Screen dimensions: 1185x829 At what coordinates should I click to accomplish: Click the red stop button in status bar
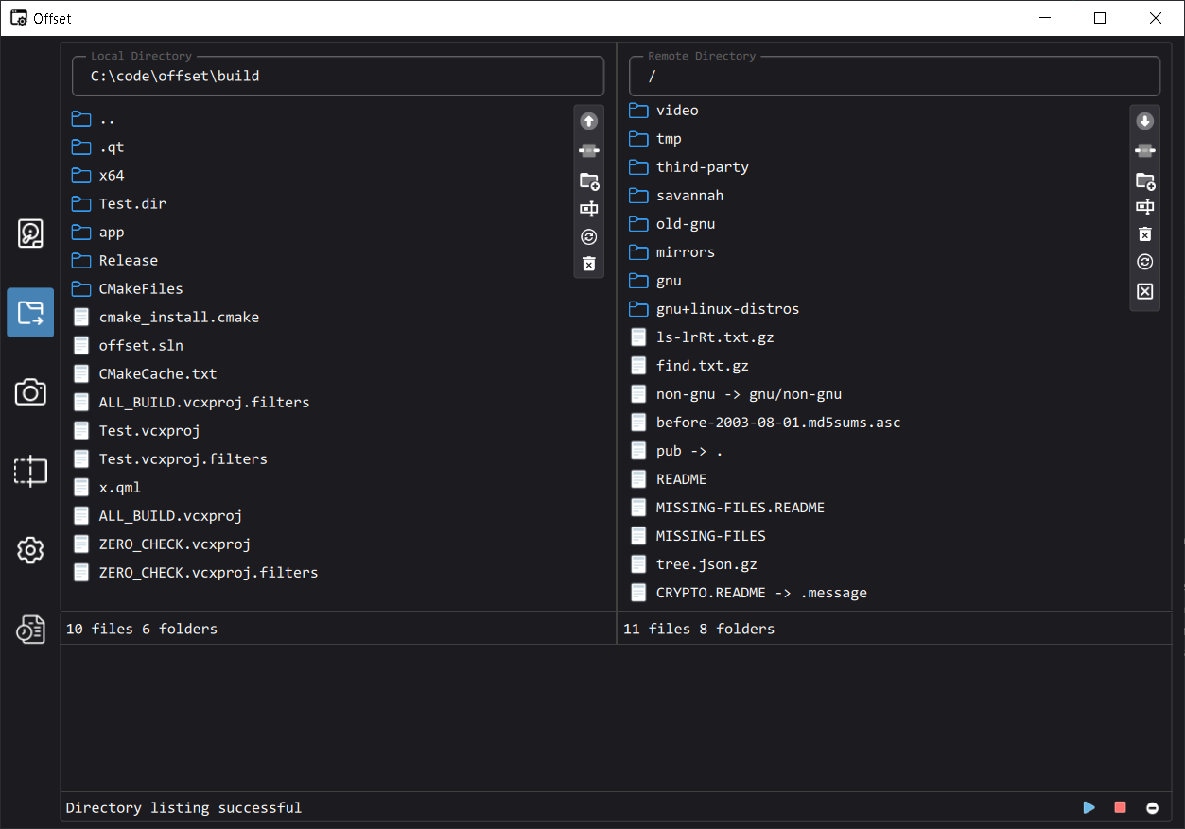tap(1121, 807)
